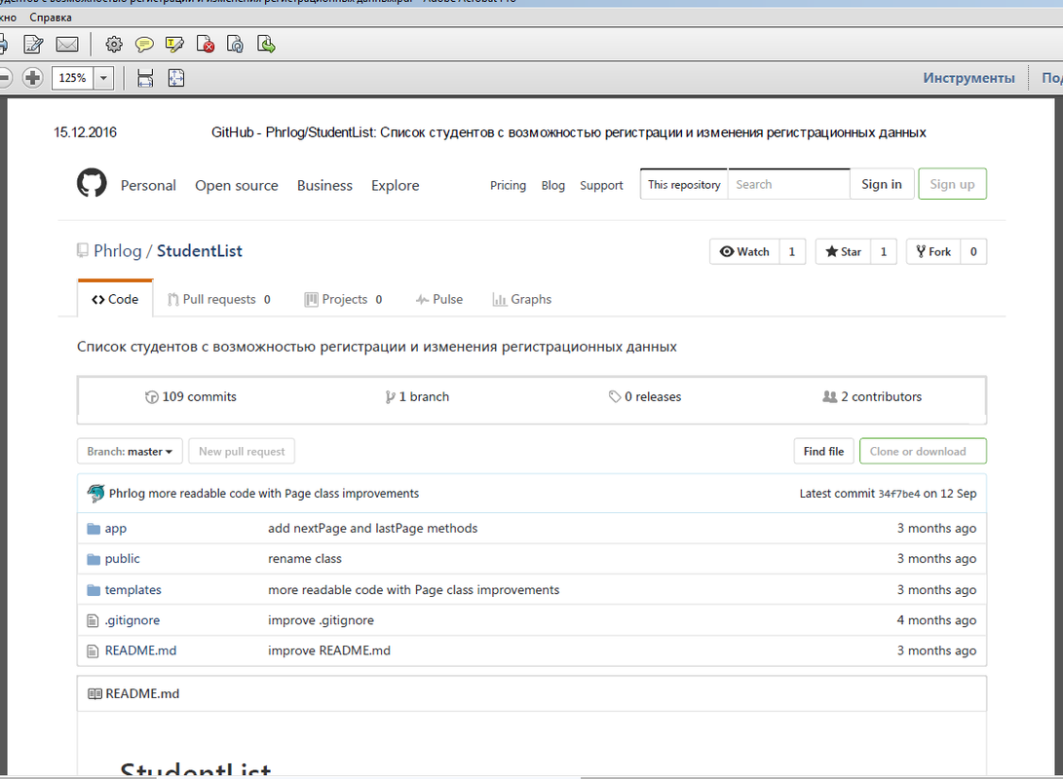Click the envelope email icon

point(66,45)
